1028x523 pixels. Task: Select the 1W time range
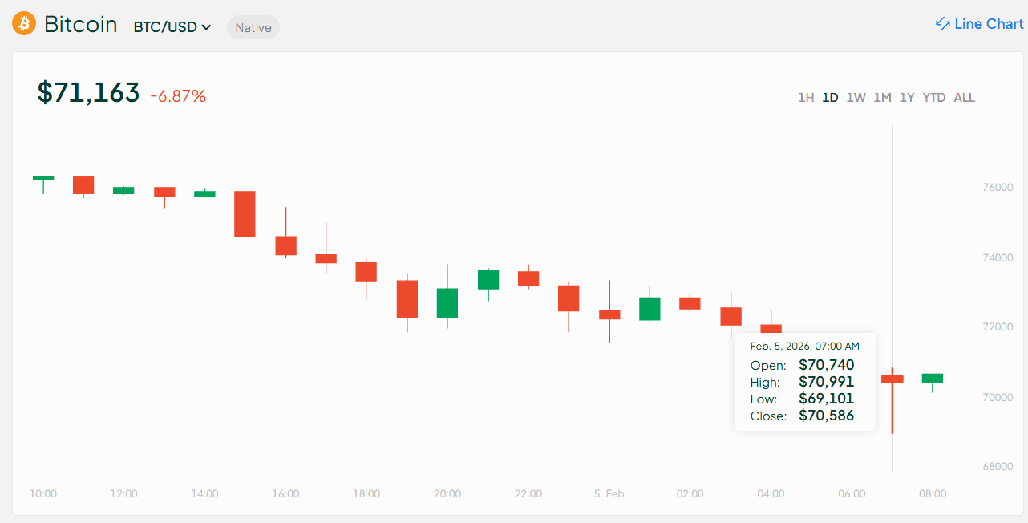[856, 98]
